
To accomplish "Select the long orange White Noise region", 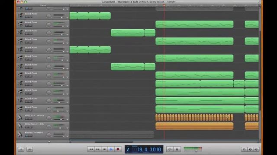I will coord(194,126).
